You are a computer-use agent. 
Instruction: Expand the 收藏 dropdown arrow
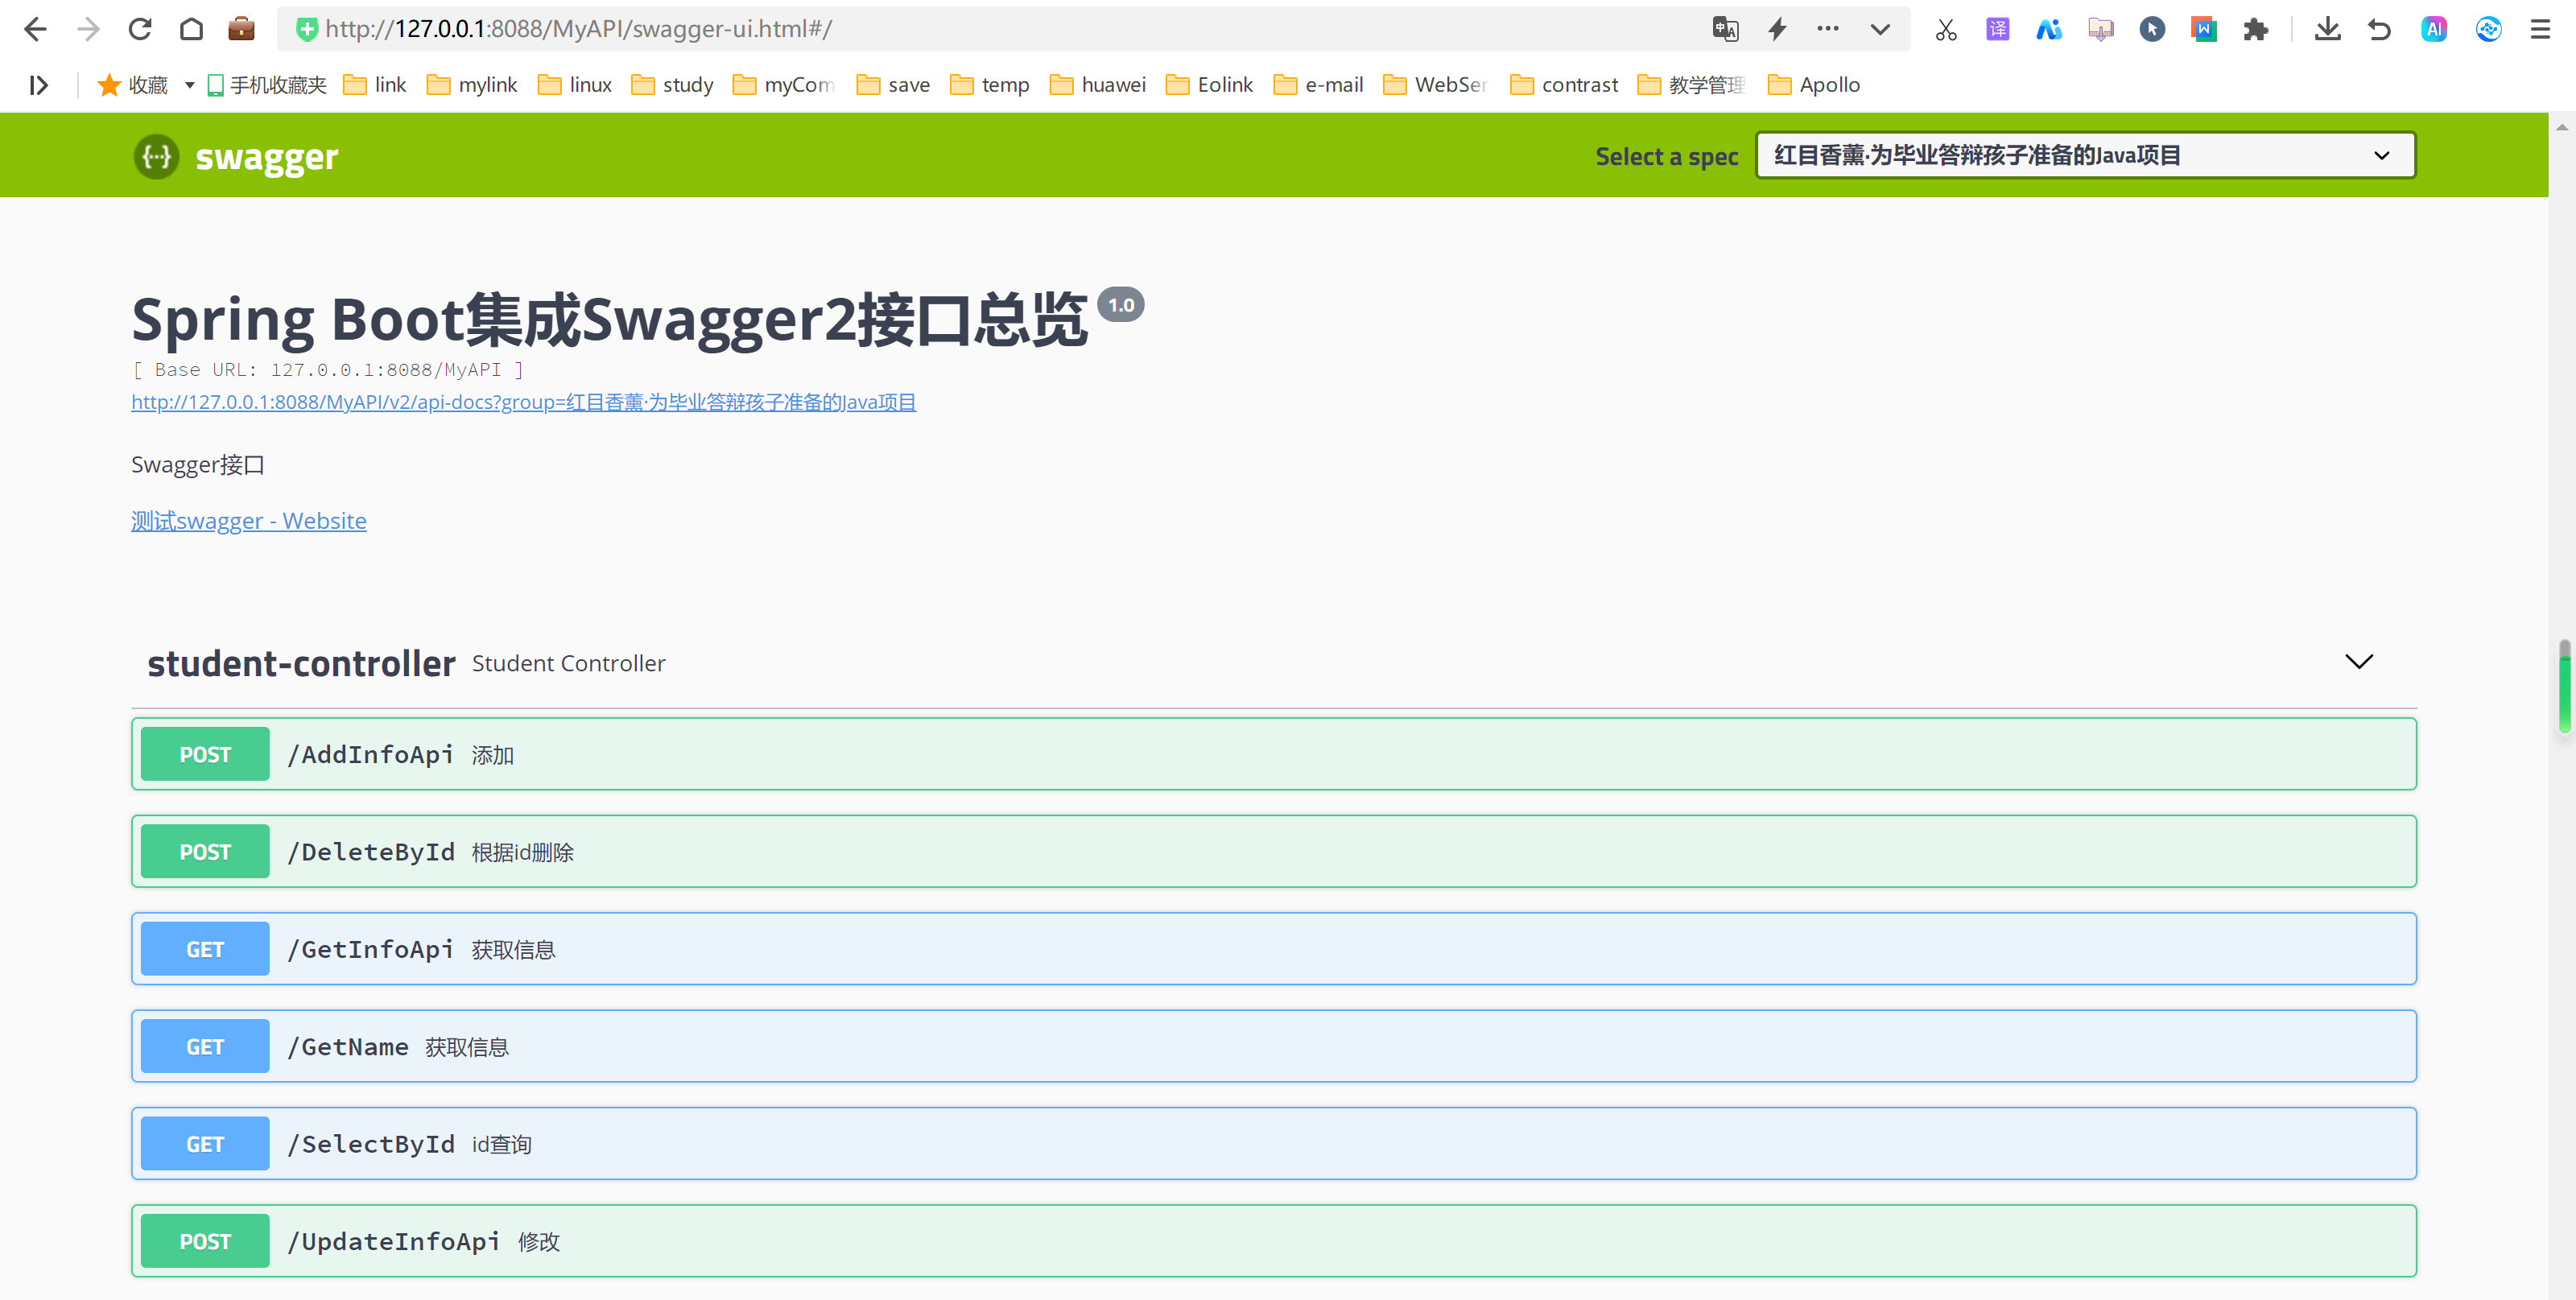click(x=189, y=85)
